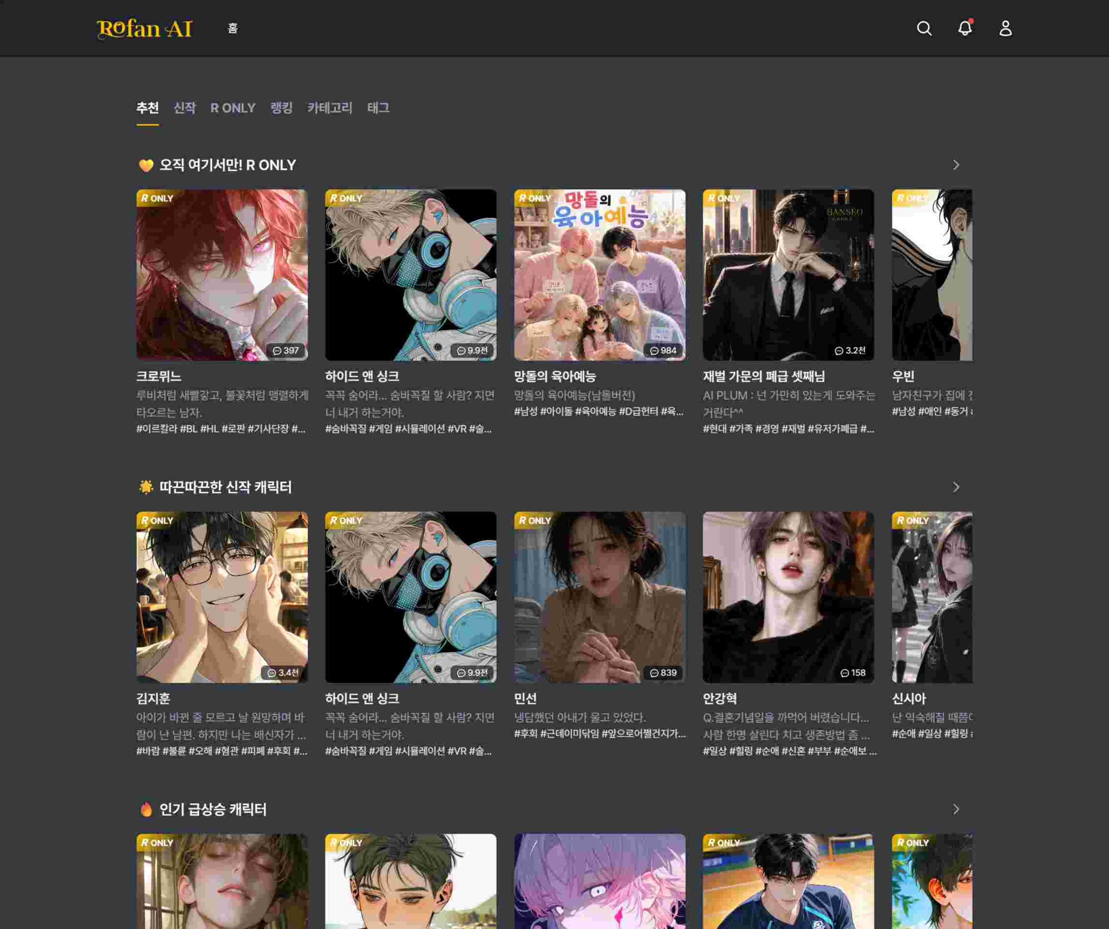This screenshot has width=1109, height=929.
Task: Click the 우빈 title link
Action: click(903, 376)
